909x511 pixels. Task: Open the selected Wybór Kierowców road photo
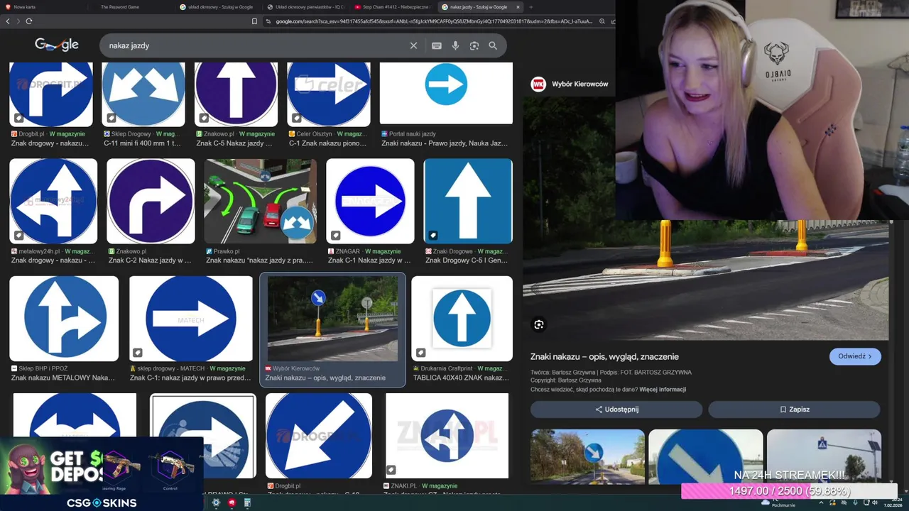[x=333, y=319]
